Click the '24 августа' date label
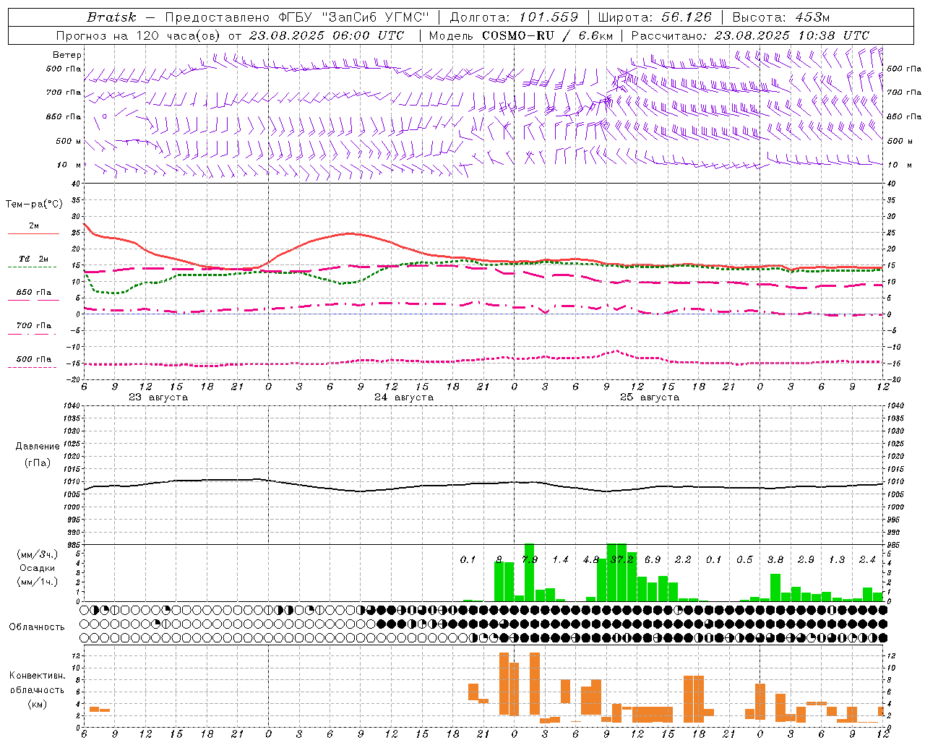925x740 pixels. point(404,397)
